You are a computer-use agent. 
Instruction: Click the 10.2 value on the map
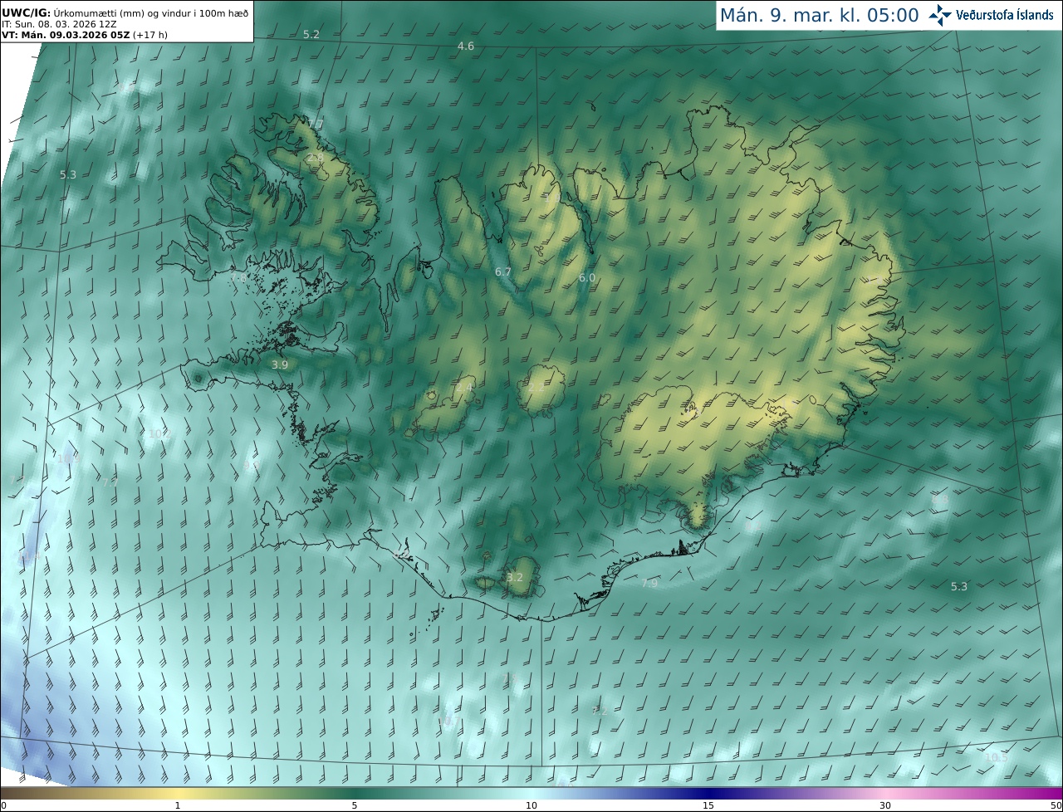click(159, 433)
